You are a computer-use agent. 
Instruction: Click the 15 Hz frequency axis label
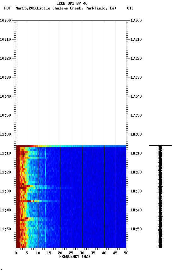click(49, 253)
